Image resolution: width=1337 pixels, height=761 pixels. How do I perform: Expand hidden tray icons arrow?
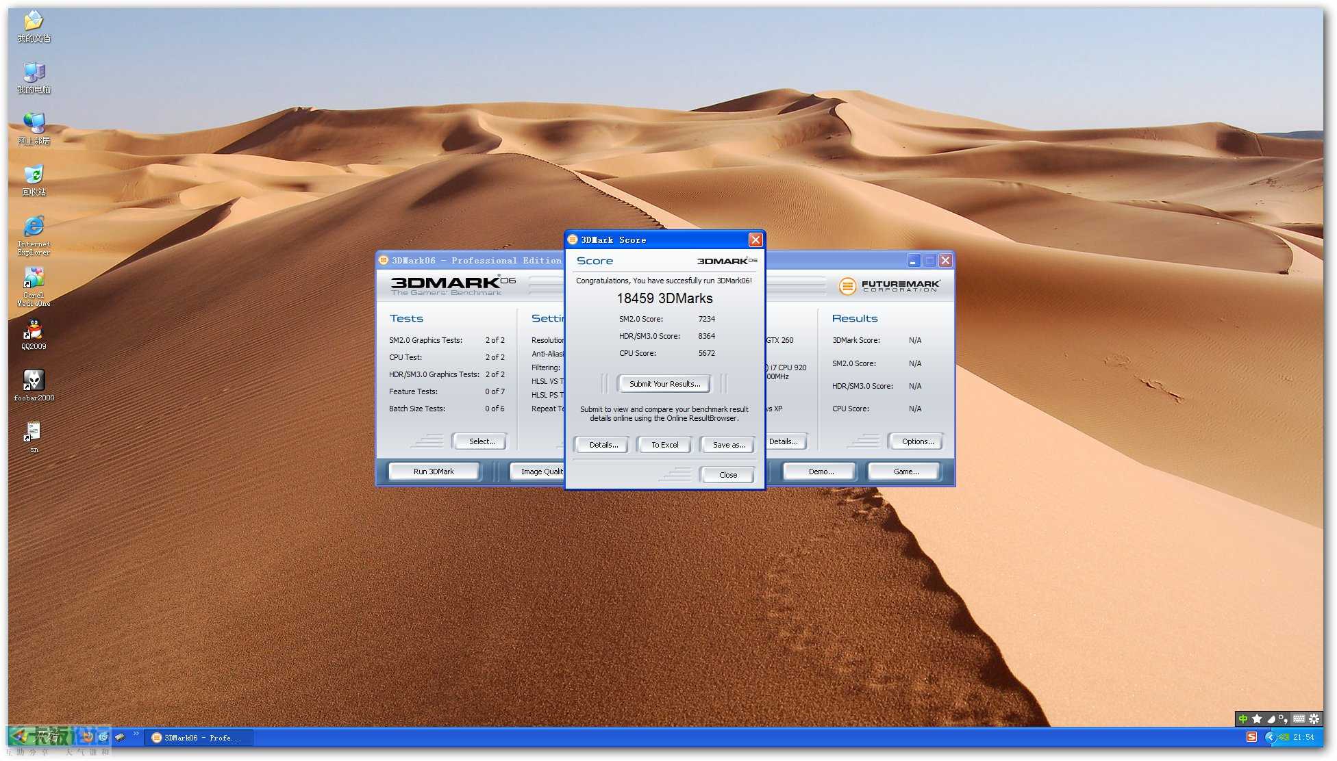point(1269,737)
